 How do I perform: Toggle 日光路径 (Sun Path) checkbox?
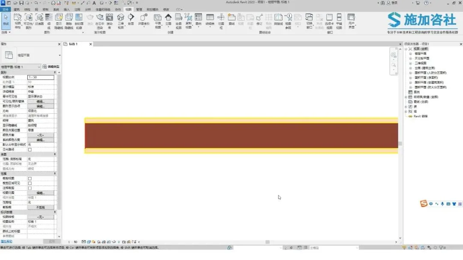(30, 150)
